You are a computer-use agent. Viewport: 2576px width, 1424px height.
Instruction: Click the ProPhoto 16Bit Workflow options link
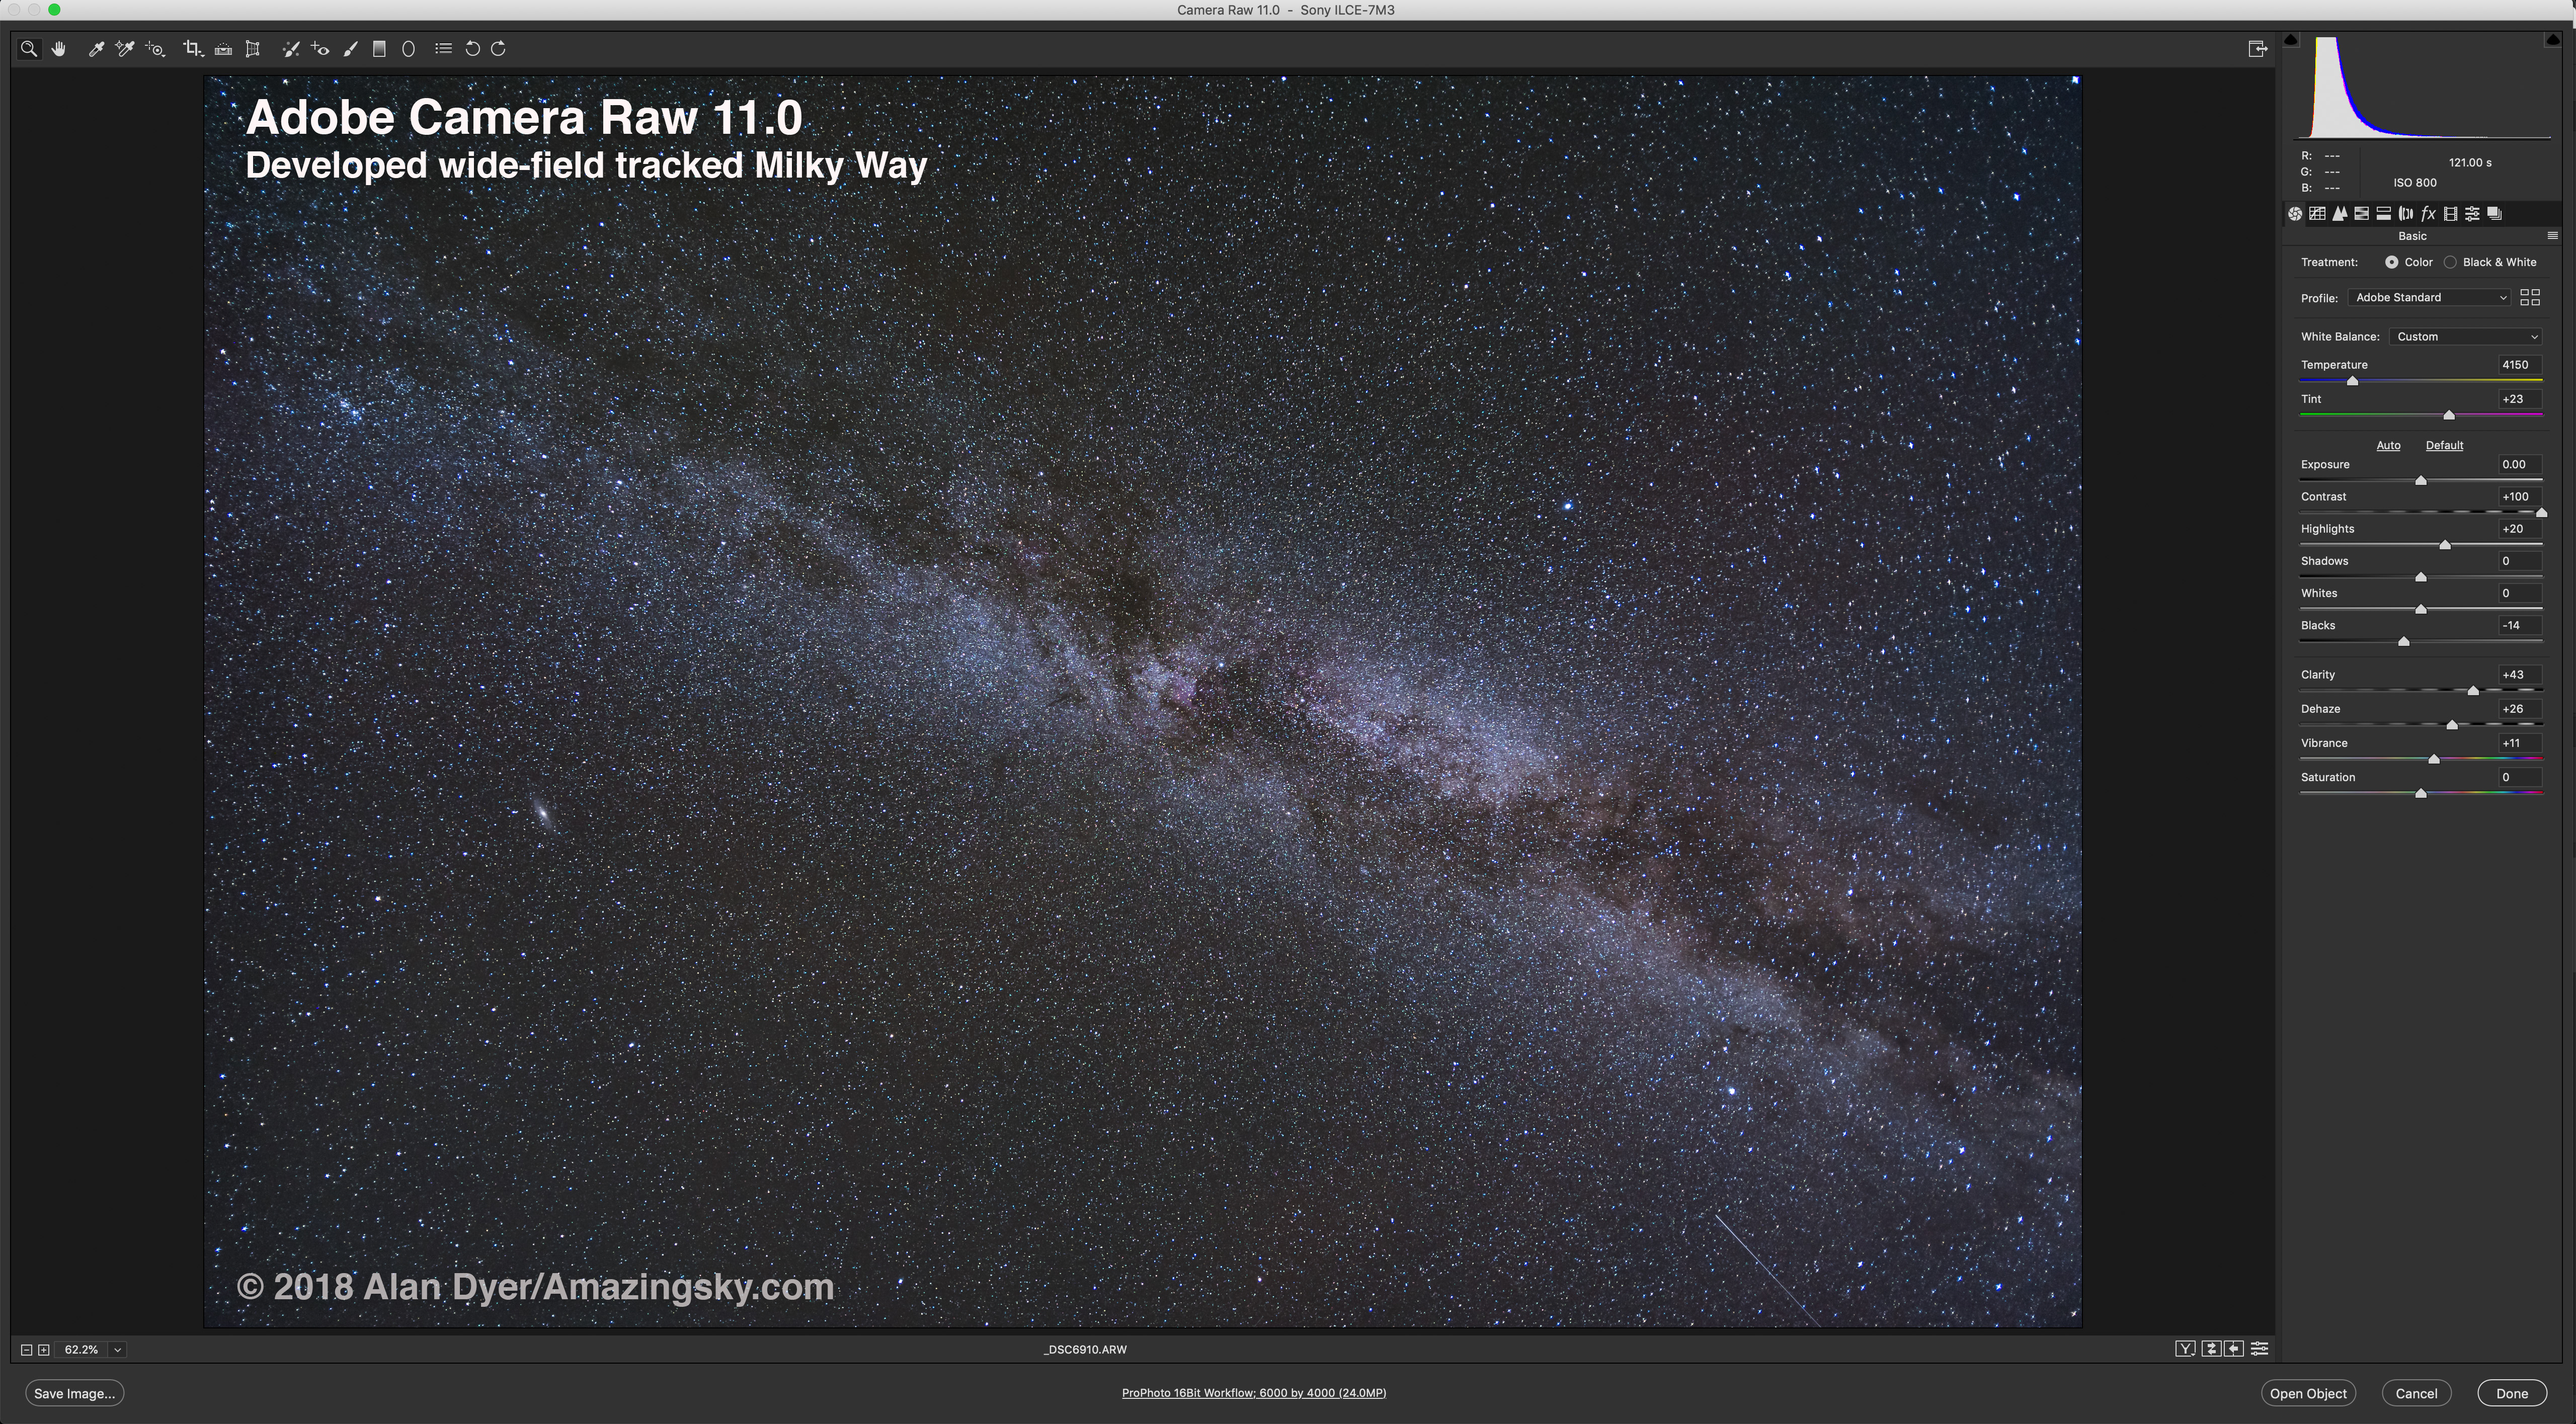pyautogui.click(x=1253, y=1393)
